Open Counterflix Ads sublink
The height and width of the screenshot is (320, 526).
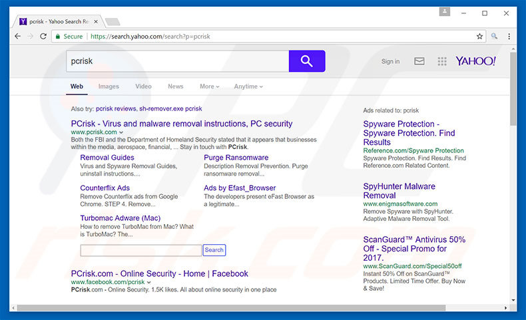pos(105,188)
